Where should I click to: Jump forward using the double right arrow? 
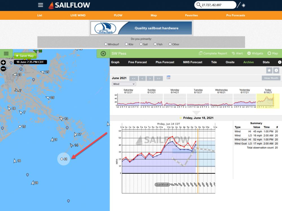click(x=159, y=78)
